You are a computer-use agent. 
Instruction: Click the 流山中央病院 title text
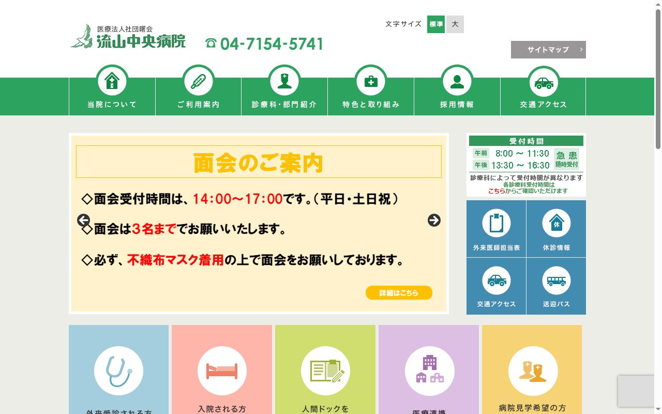[x=141, y=41]
